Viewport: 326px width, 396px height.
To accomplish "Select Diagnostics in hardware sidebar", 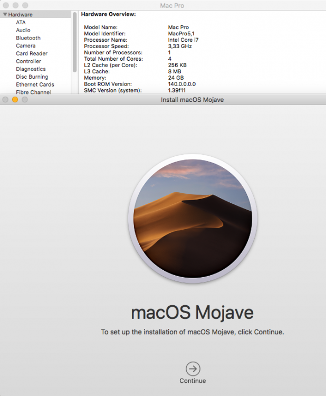I will tap(31, 69).
